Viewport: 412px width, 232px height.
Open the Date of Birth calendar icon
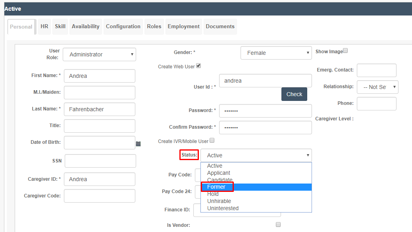138,144
